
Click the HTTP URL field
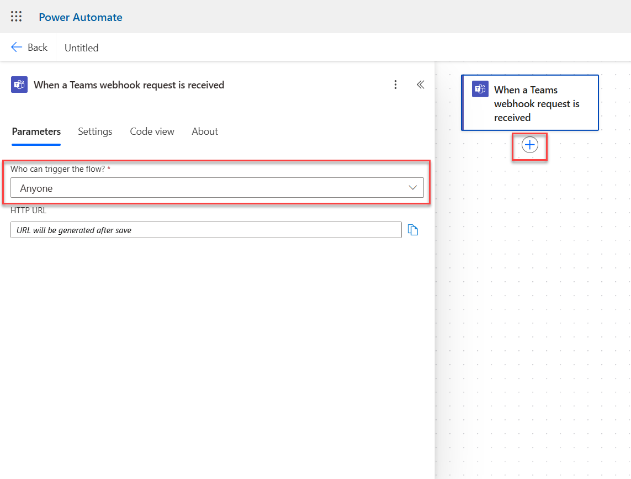206,230
